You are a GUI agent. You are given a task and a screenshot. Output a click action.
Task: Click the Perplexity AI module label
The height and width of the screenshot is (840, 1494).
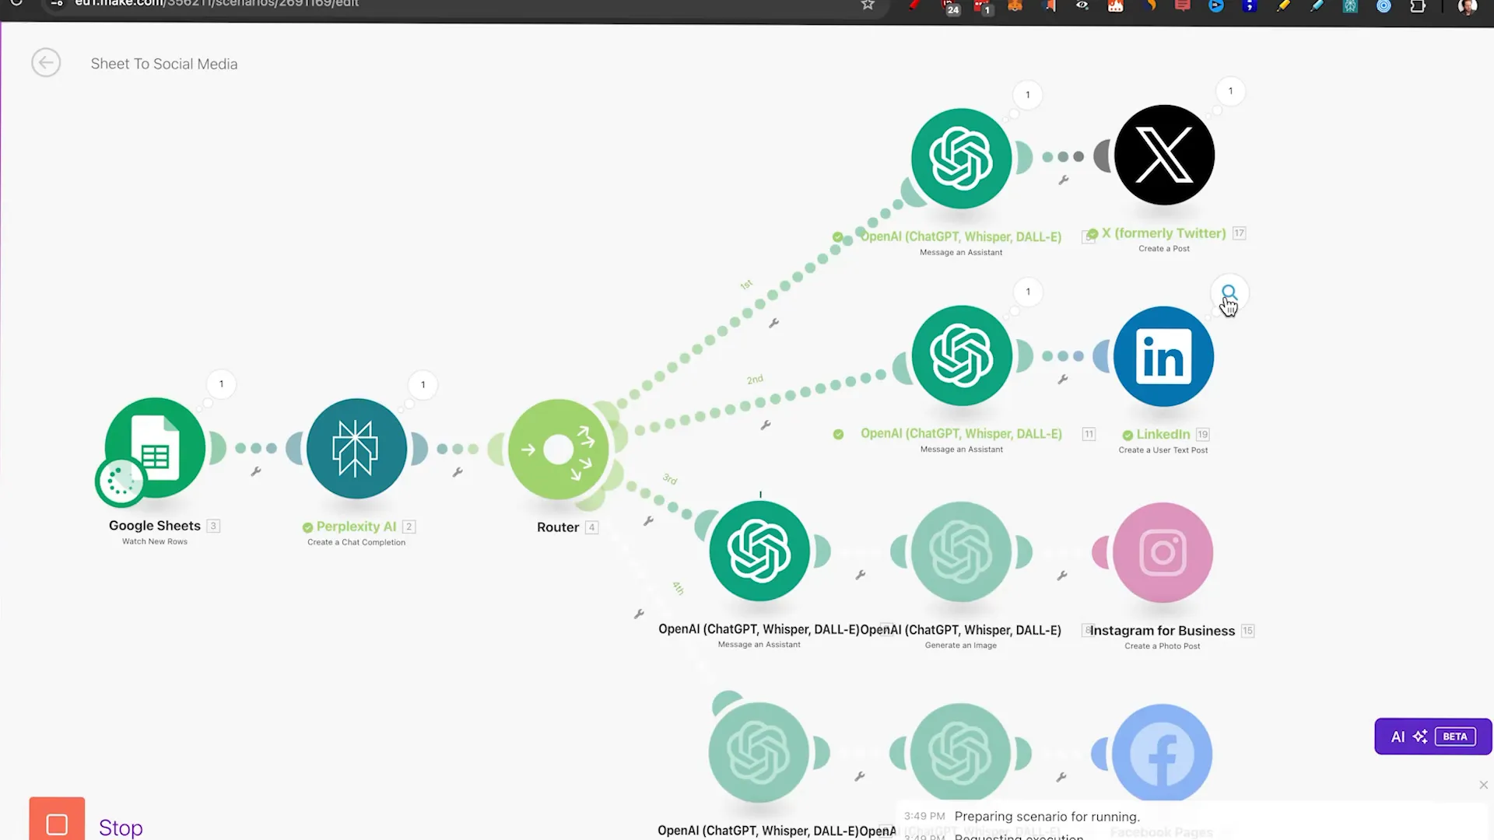356,527
